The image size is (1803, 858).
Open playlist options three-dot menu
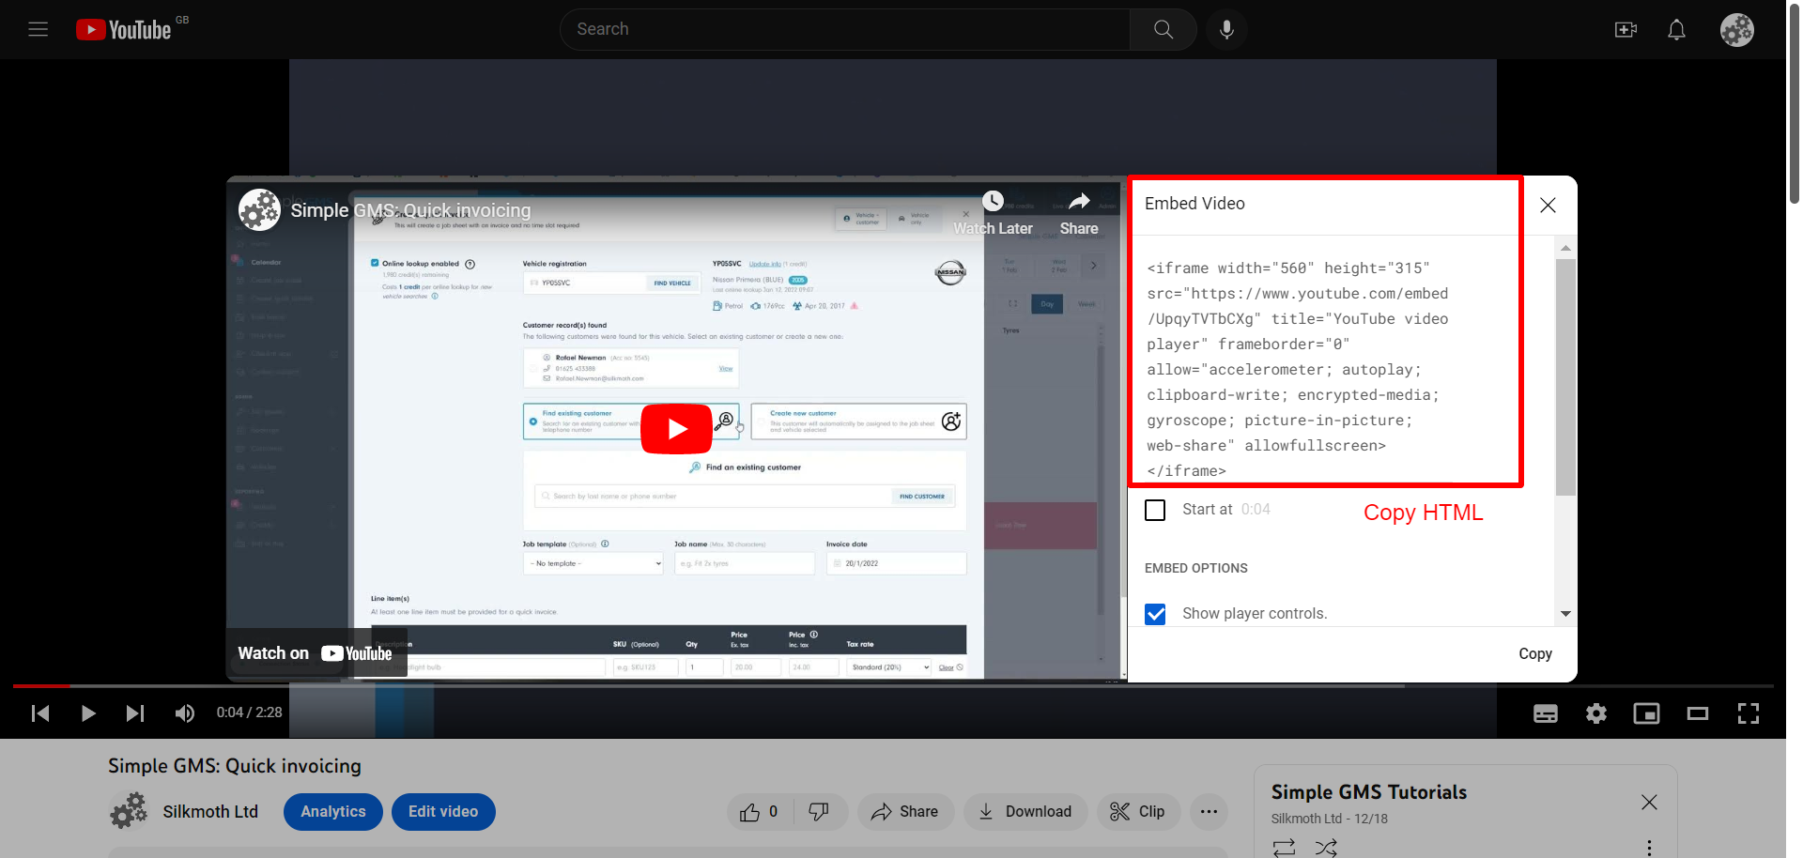pyautogui.click(x=1649, y=848)
